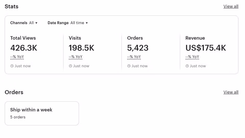
Task: Select the Orders 5,423 stat
Action: (138, 48)
